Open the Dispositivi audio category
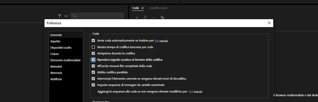Screen dimensions: 318x102 66,48
